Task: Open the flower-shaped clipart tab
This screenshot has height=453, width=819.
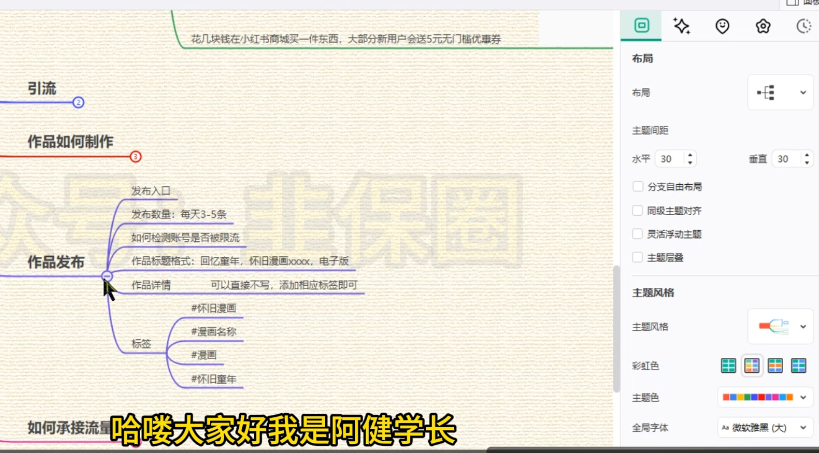Action: pos(763,26)
